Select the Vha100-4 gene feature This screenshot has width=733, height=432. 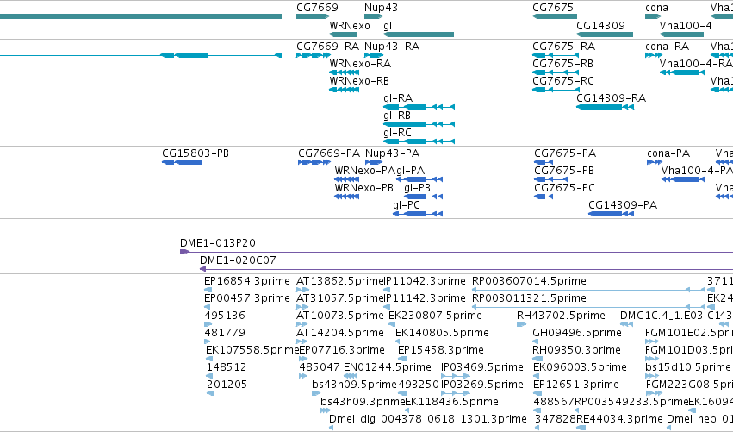(681, 34)
